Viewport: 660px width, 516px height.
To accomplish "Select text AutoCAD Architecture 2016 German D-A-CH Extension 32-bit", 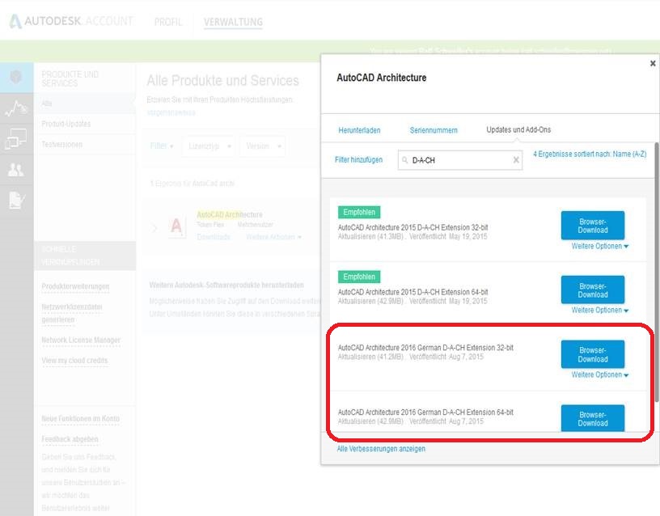I will point(425,348).
